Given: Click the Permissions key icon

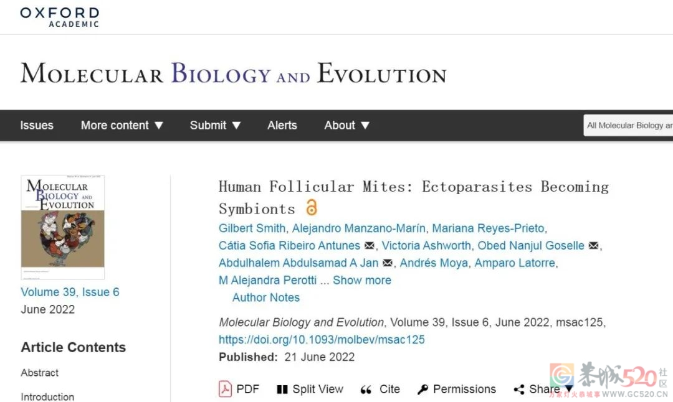Looking at the screenshot, I should click(x=422, y=389).
